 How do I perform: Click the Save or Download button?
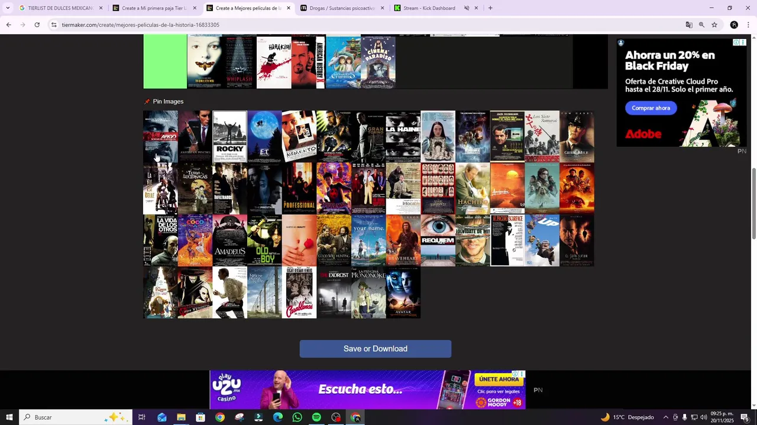pos(375,349)
